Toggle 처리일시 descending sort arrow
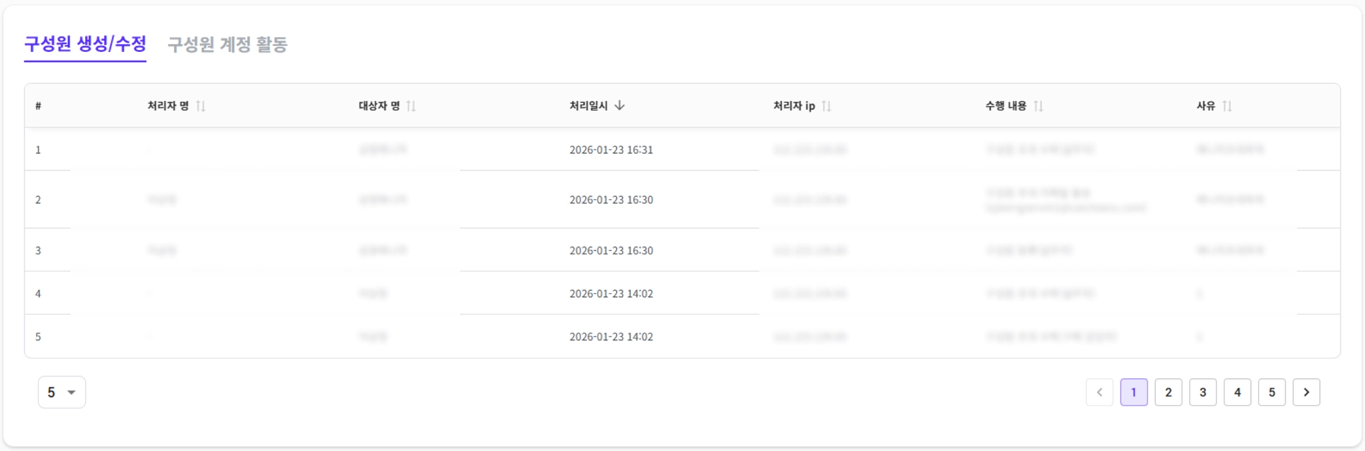Image resolution: width=1365 pixels, height=451 pixels. (x=620, y=105)
